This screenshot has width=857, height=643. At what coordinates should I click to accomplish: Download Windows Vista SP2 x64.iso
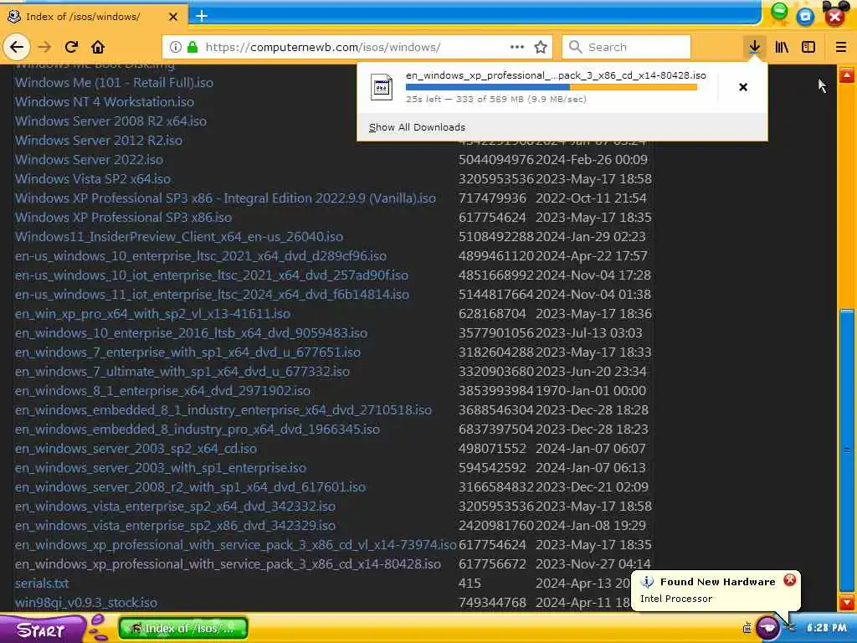click(x=93, y=179)
